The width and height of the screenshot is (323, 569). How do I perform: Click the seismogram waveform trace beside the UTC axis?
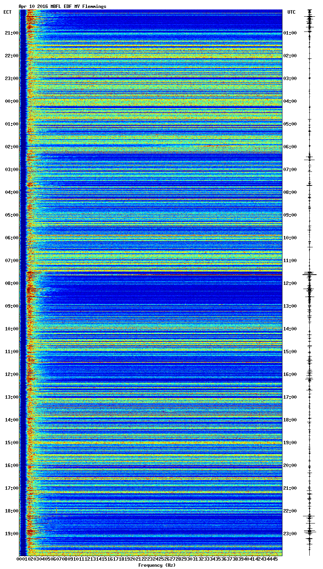(310, 283)
